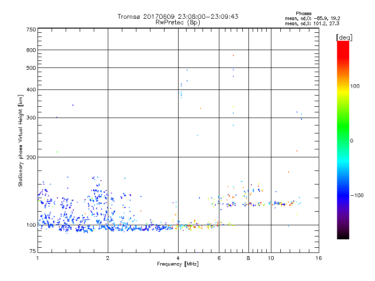This screenshot has height=281, width=375.
Task: Click the colorbar tick label '0'
Action: [351, 141]
